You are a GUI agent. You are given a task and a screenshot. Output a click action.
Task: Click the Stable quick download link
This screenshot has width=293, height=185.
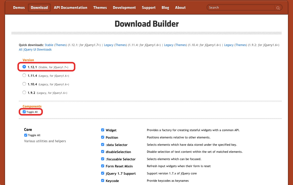click(x=49, y=45)
